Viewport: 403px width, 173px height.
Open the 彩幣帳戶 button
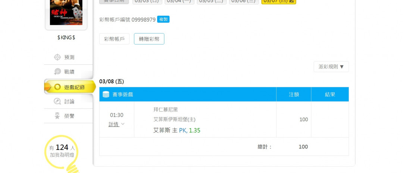pyautogui.click(x=115, y=39)
